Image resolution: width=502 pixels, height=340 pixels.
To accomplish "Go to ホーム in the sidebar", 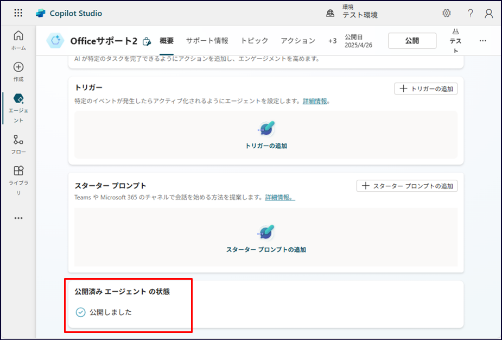I will (x=18, y=40).
